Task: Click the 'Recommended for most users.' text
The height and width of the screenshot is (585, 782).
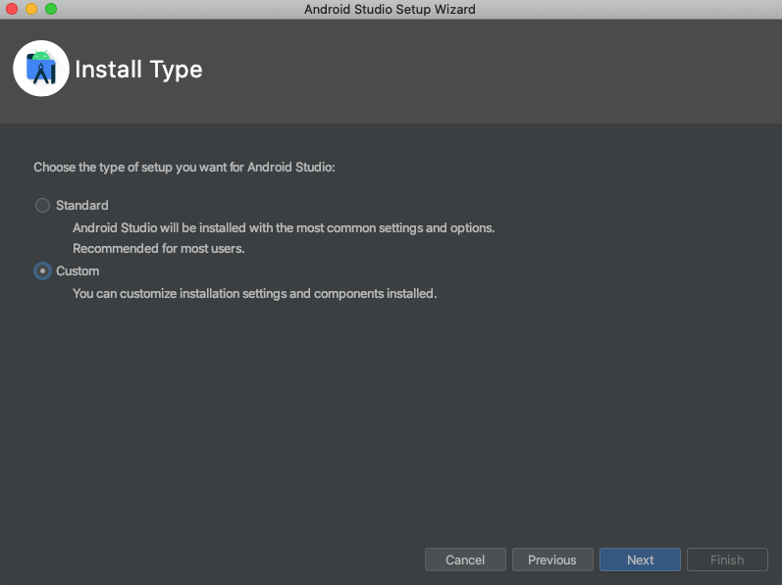Action: [x=159, y=248]
